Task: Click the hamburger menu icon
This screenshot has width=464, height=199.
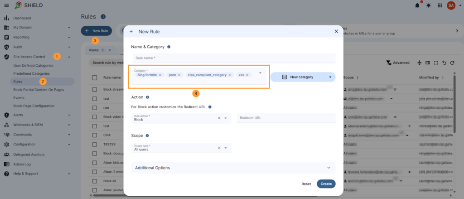Action: click(6, 5)
